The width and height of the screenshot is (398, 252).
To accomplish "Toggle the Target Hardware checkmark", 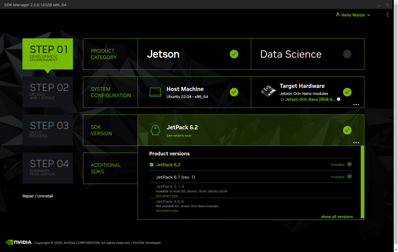I will coord(347,92).
